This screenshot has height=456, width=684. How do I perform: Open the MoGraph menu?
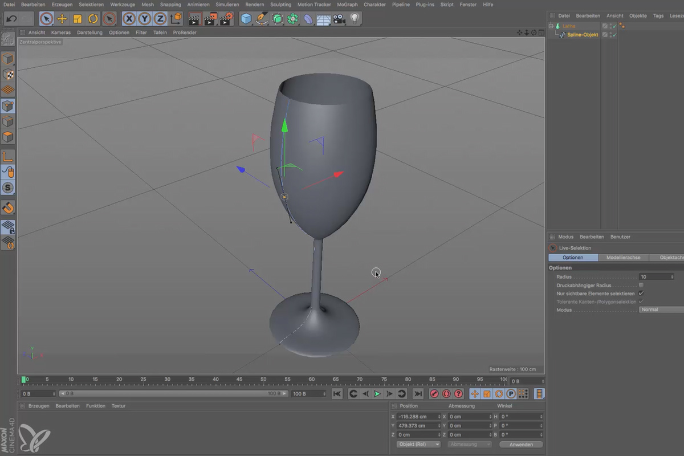click(347, 4)
